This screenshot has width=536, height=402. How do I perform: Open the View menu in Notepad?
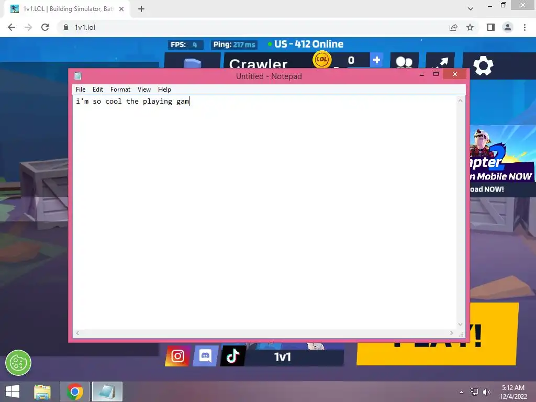(144, 89)
